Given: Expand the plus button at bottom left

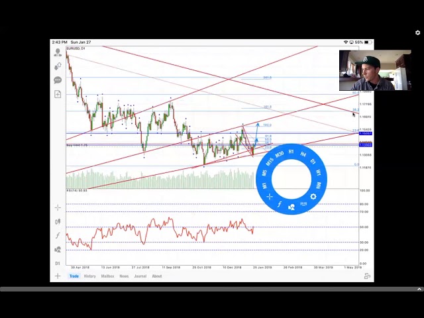Looking at the screenshot, I should (58, 276).
